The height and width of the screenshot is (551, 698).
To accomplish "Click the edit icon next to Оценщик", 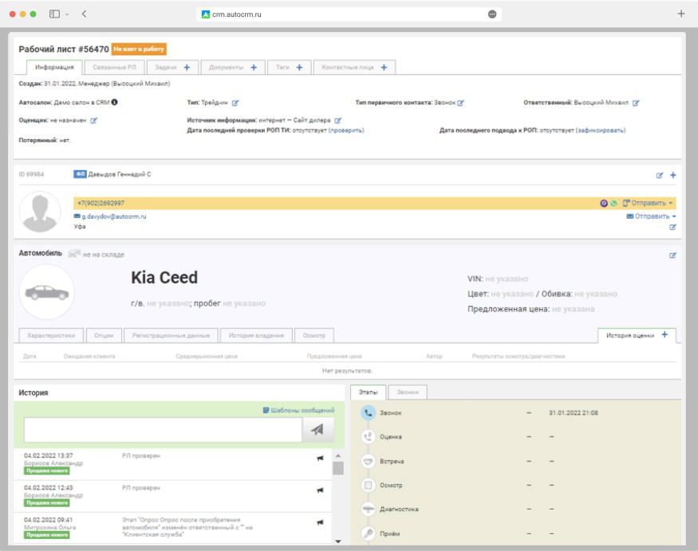I will point(93,121).
